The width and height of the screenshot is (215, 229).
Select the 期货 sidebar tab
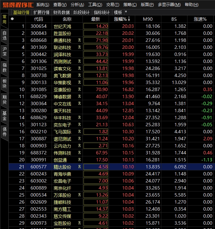click(x=5, y=100)
